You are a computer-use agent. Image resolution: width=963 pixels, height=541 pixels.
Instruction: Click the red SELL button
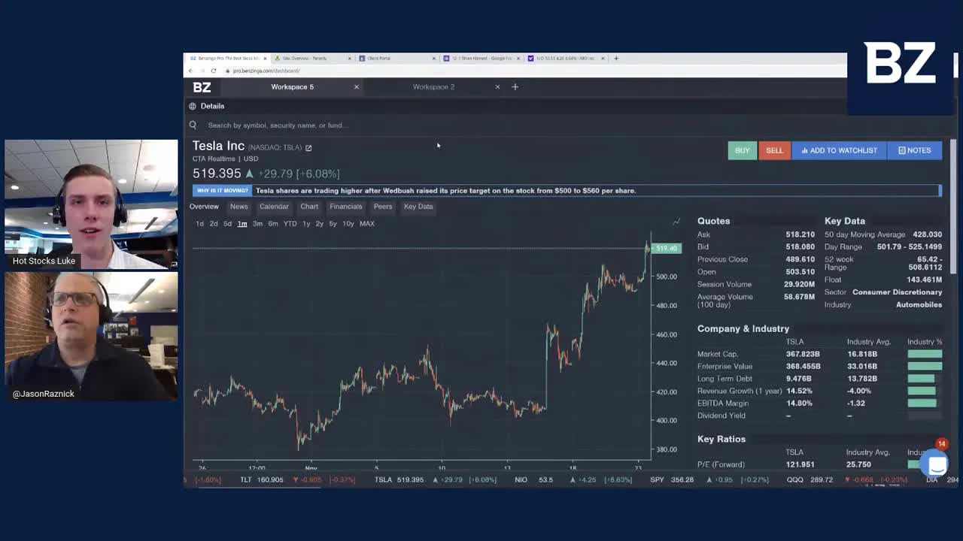[x=774, y=150]
